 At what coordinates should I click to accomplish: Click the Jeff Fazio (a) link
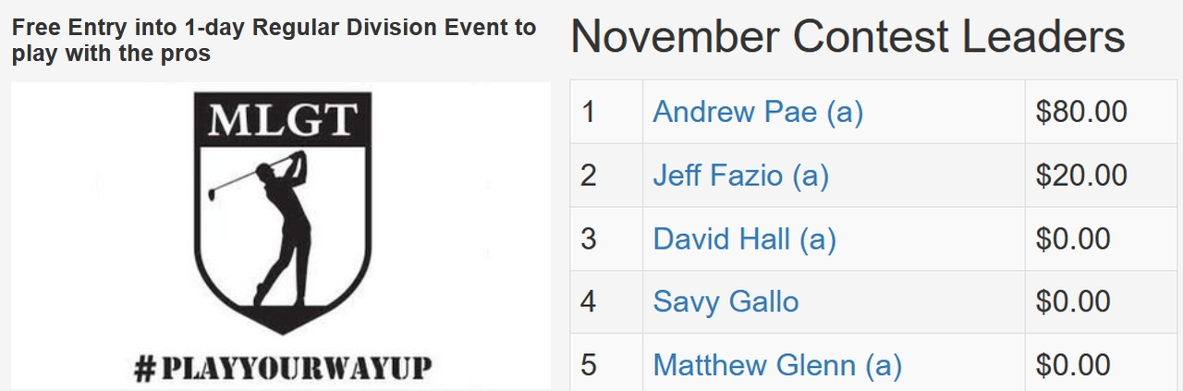click(740, 175)
